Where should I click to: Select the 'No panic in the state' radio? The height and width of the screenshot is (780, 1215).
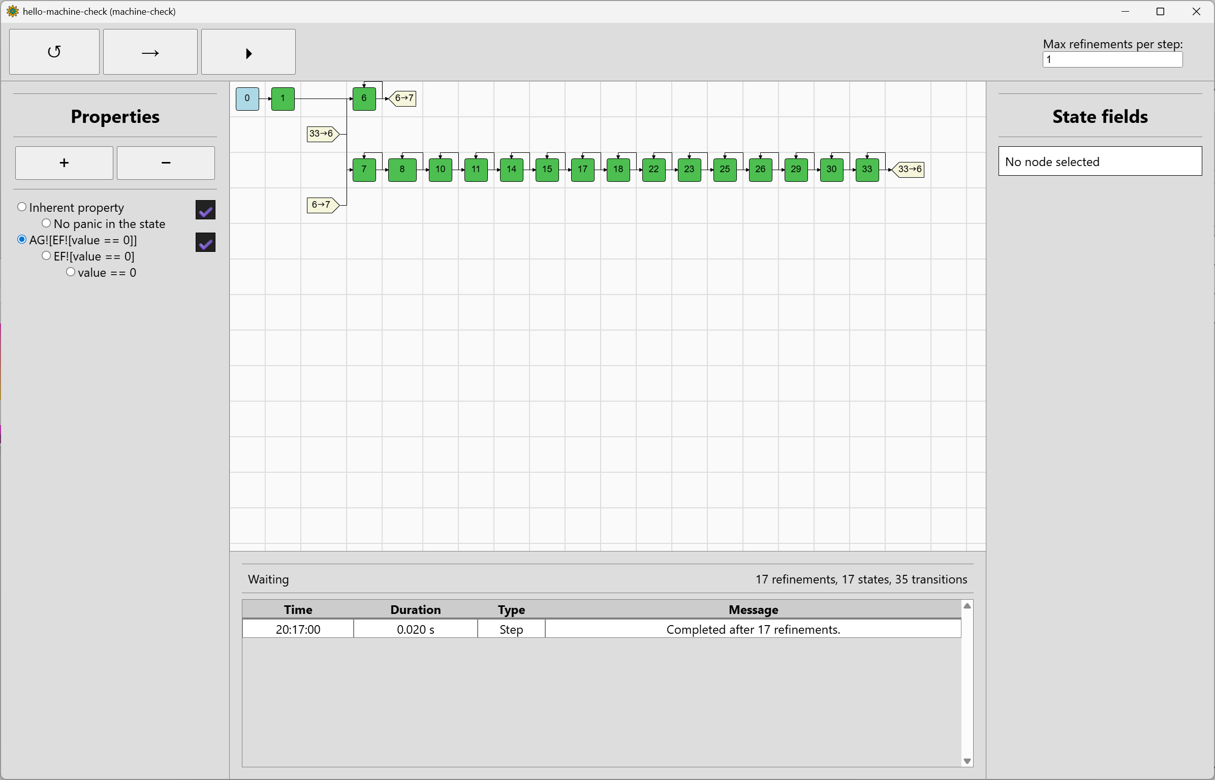click(46, 223)
